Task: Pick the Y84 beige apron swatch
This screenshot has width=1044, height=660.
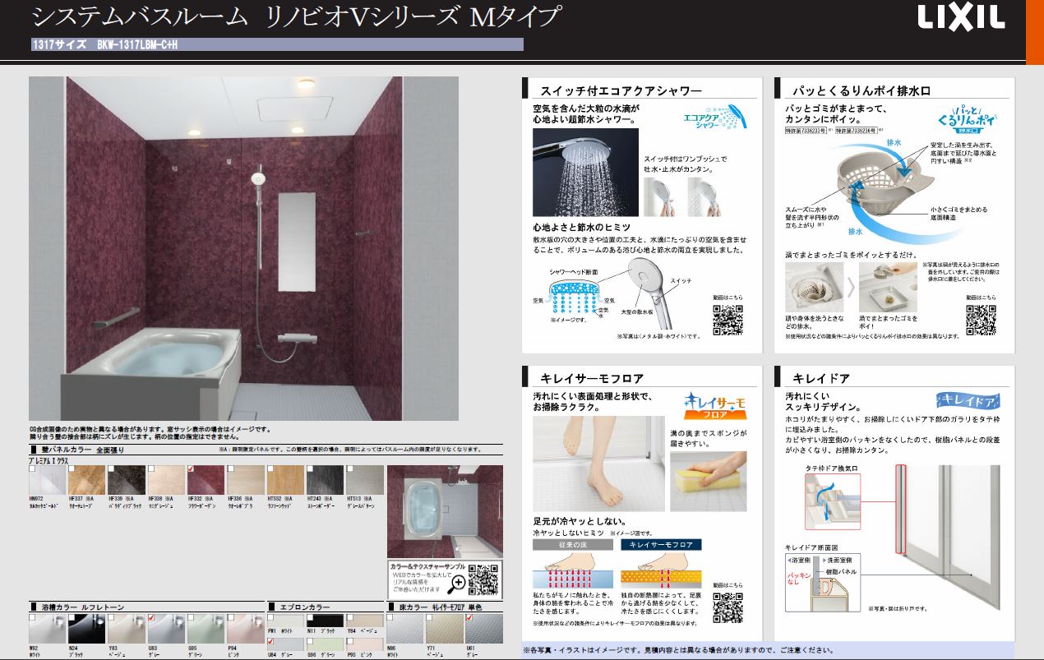Action: coord(365,621)
